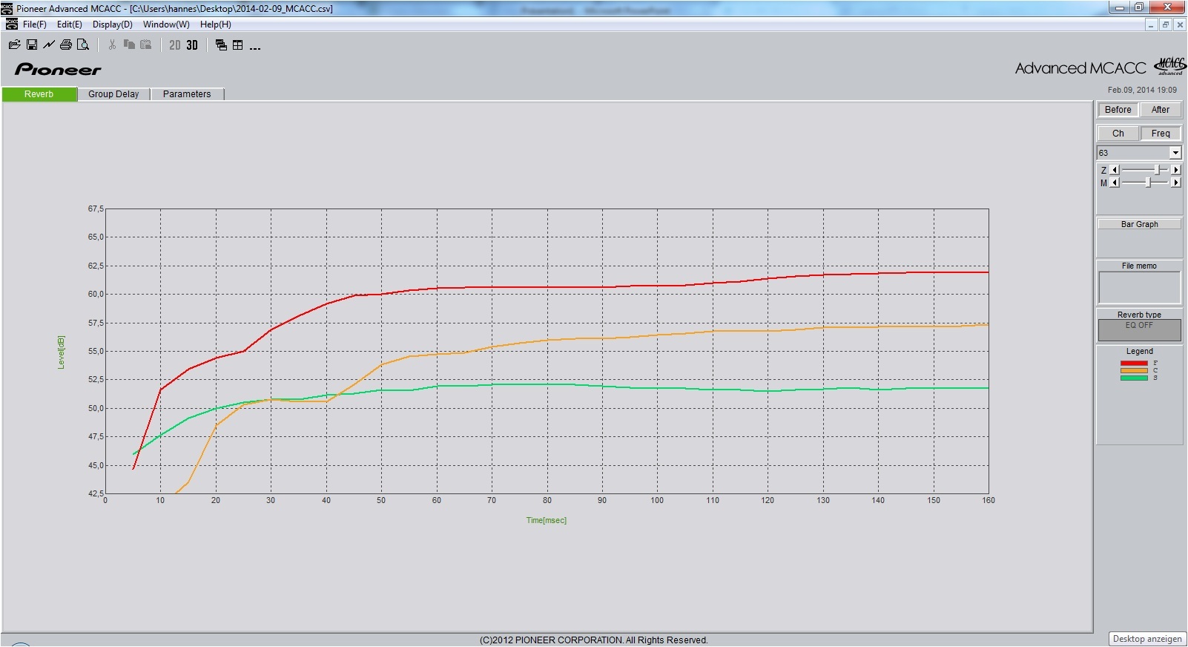
Task: Open Print Preview from the toolbar
Action: click(x=83, y=45)
